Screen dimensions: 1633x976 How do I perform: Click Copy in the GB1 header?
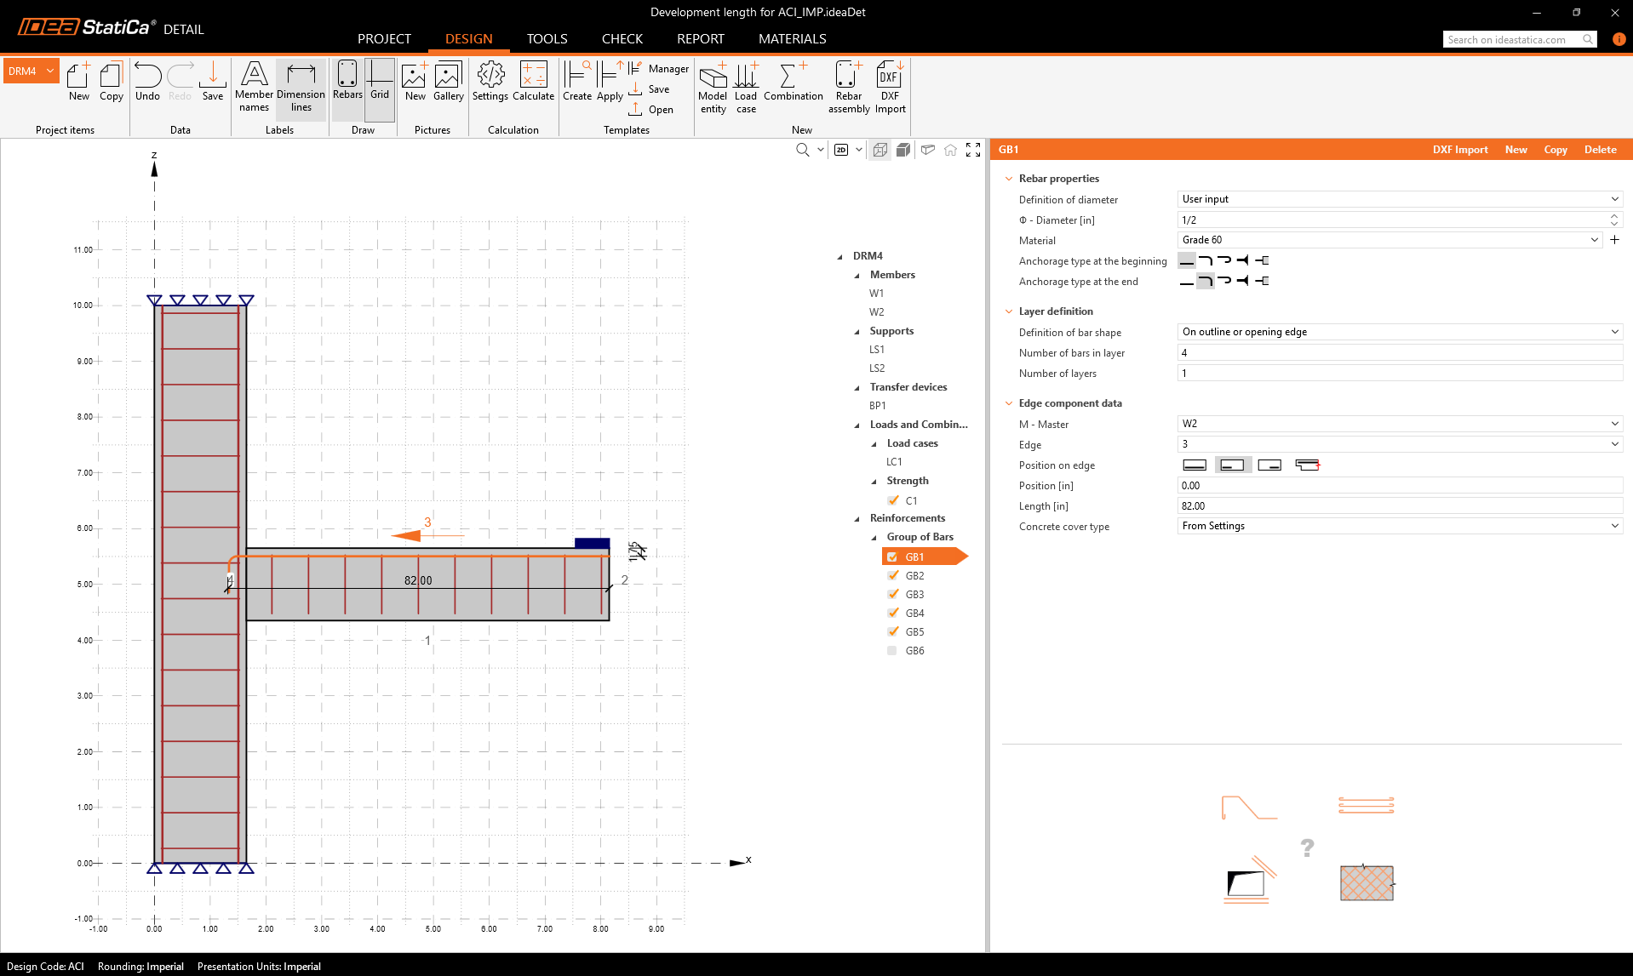point(1555,150)
